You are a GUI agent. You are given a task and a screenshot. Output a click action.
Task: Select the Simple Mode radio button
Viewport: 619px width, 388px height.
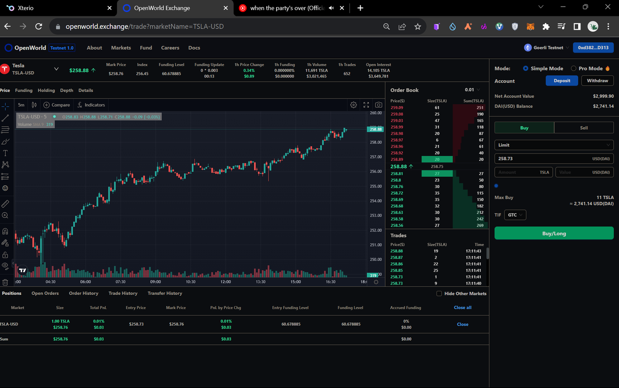point(526,69)
